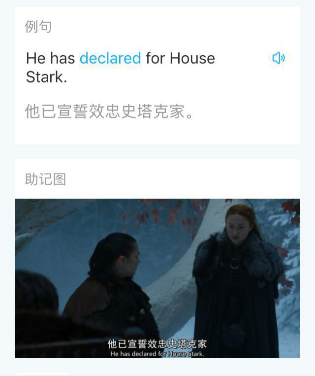Tap the word "for" in the sentence
The height and width of the screenshot is (376, 315).
pyautogui.click(x=156, y=58)
